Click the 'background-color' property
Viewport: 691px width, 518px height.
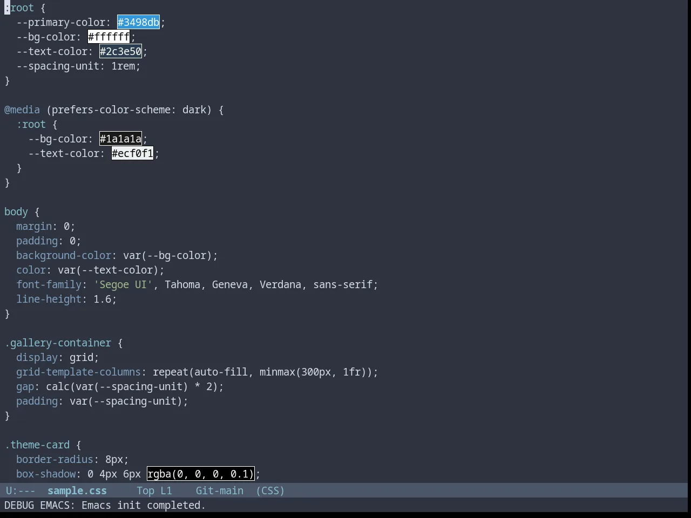64,255
